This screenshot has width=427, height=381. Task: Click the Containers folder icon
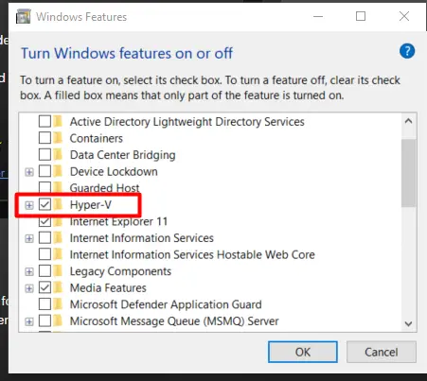(58, 138)
